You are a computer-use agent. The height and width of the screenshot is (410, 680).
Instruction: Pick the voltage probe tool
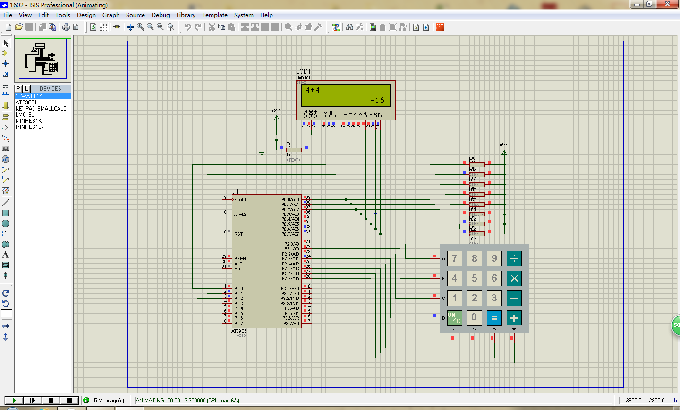click(6, 170)
